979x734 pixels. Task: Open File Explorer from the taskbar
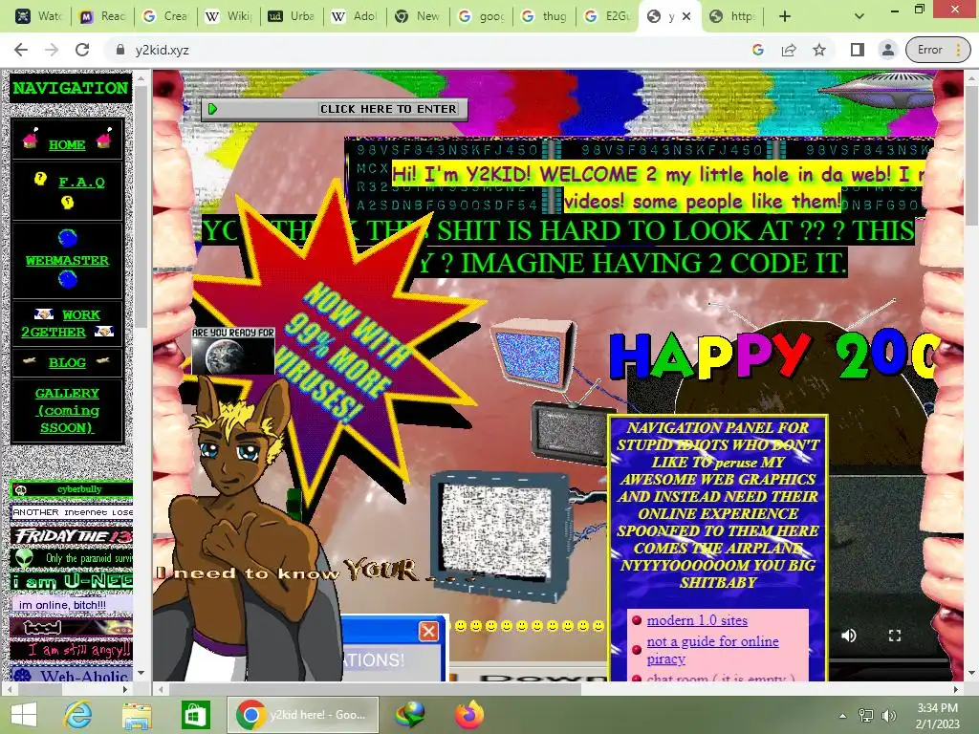(x=137, y=715)
